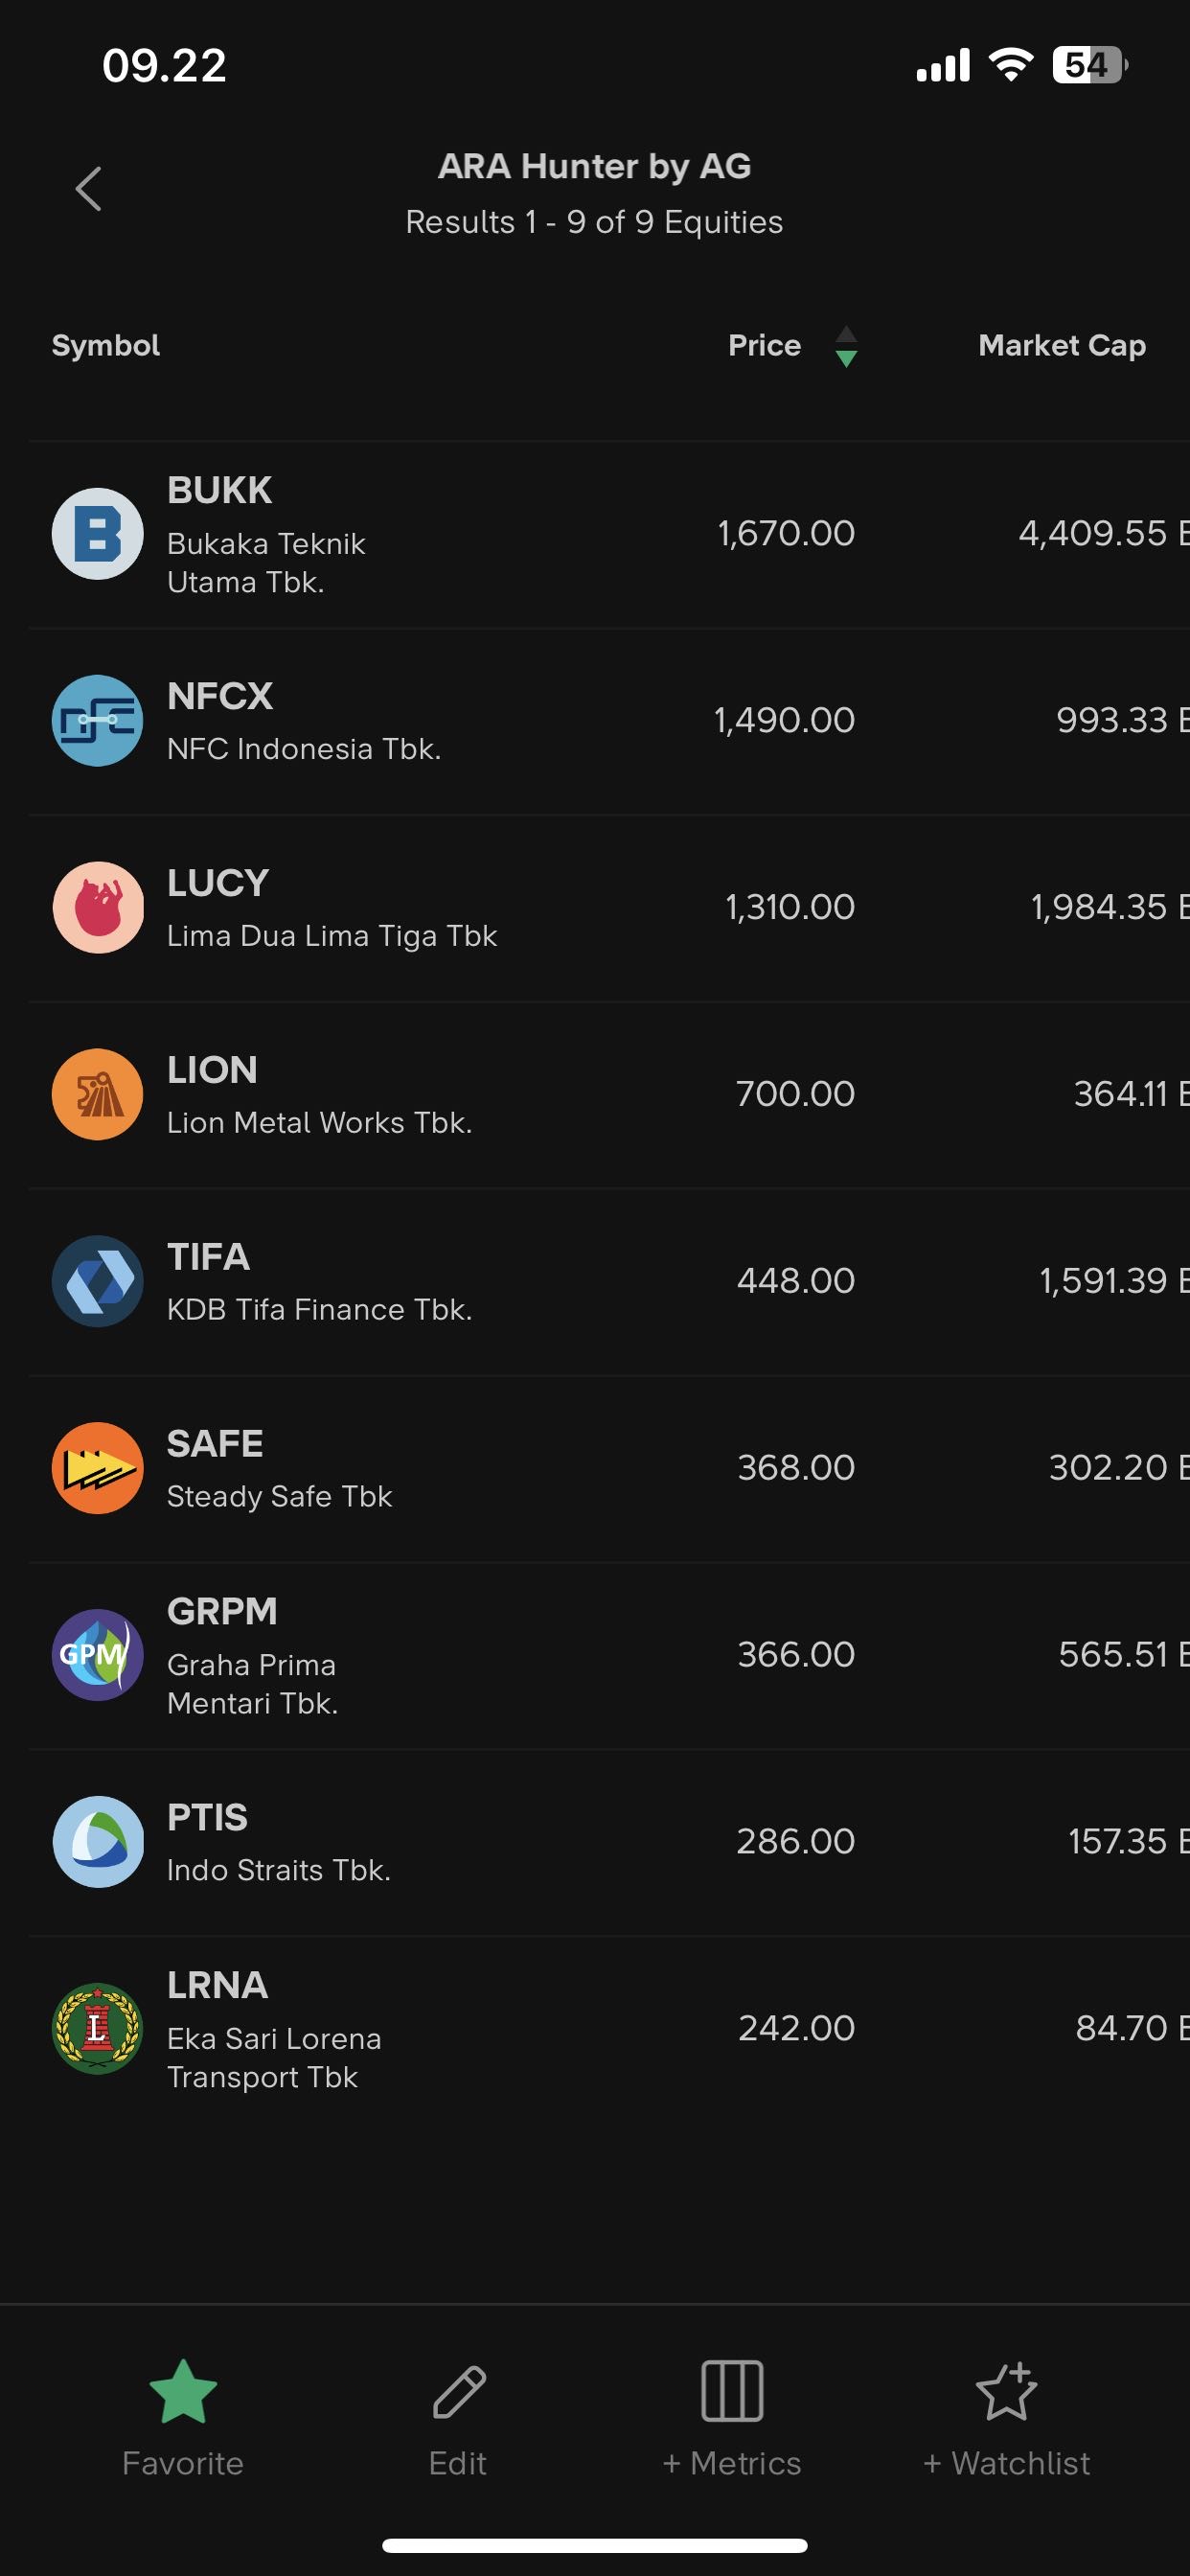Toggle the Favorite star
This screenshot has height=2576, width=1190.
tap(183, 2392)
